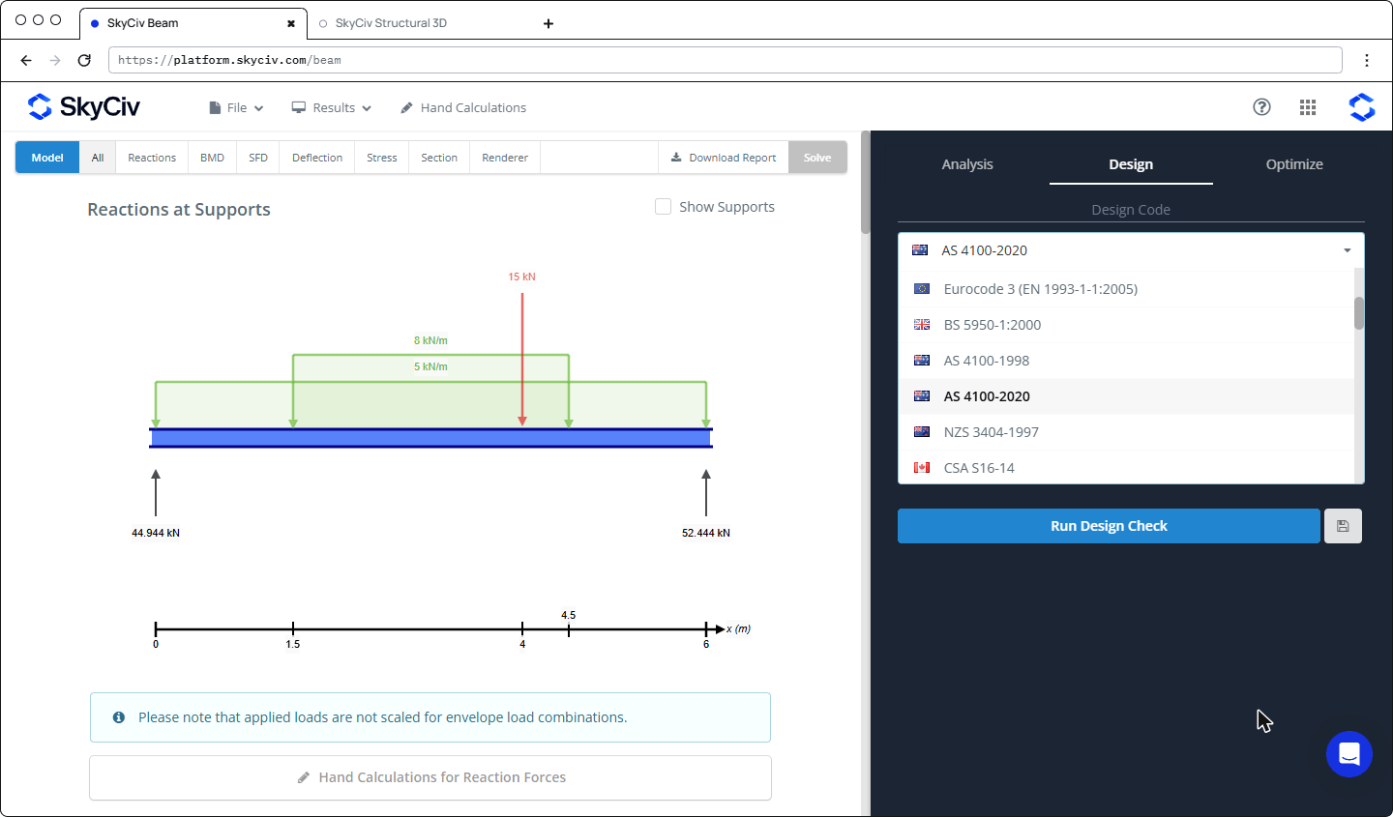Viewport: 1393px width, 817px height.
Task: Switch to the Design tab
Action: 1131,164
